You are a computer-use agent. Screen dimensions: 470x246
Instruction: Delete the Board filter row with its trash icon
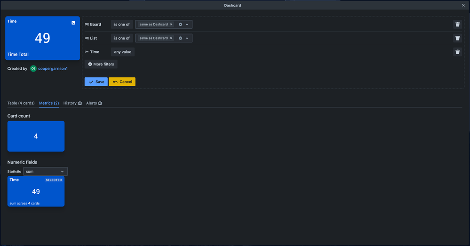point(457,25)
